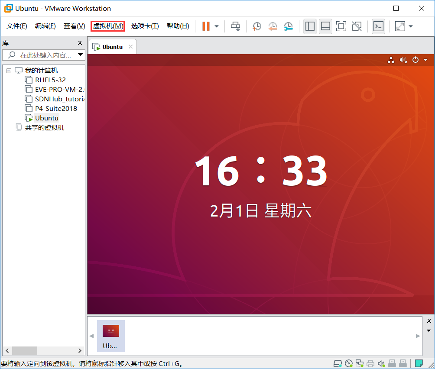
Task: Revert to the previous snapshot
Action: click(x=273, y=26)
